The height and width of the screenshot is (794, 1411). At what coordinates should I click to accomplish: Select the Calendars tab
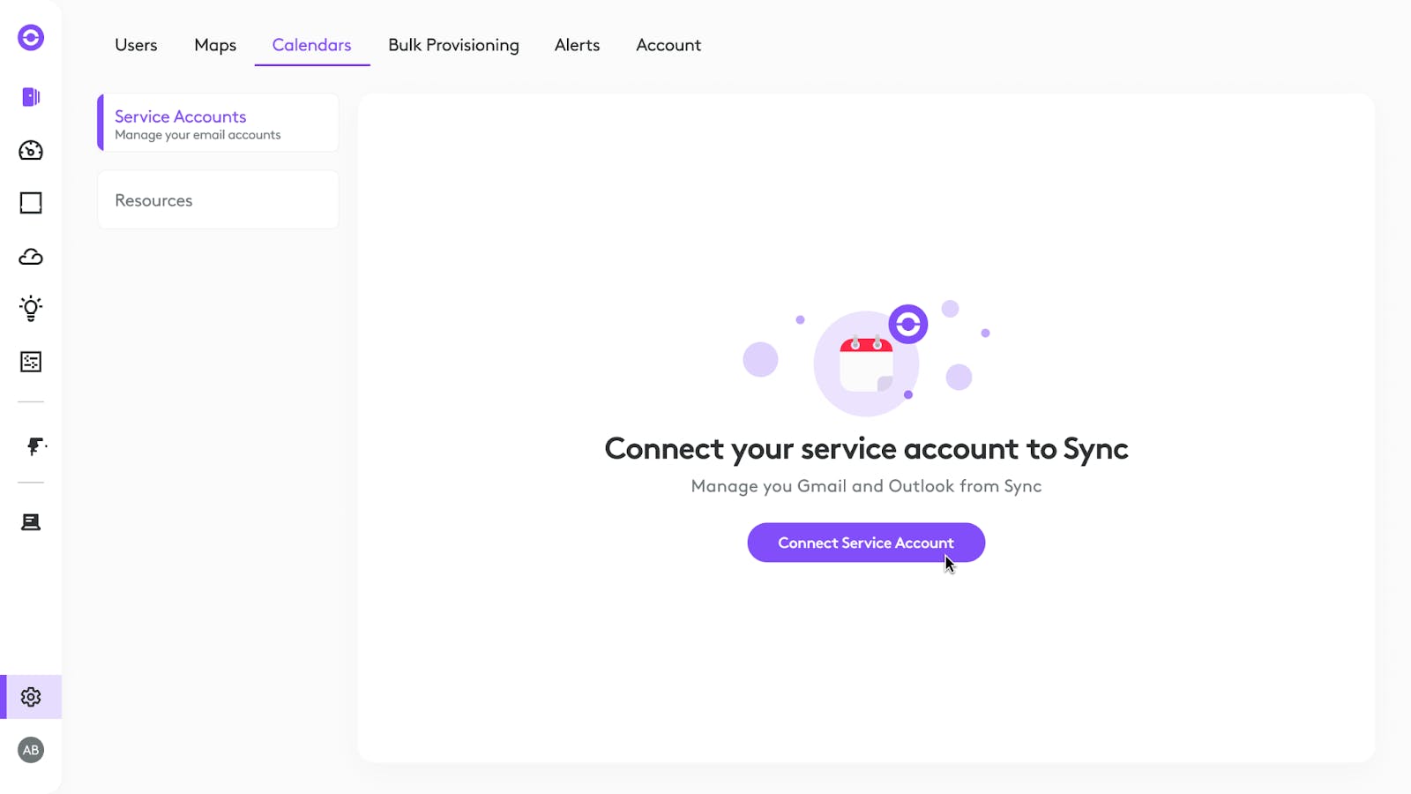311,45
